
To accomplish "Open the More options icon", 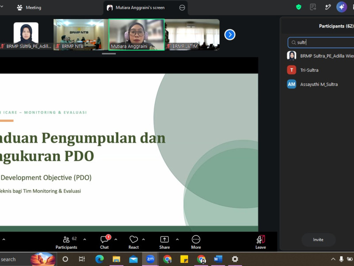I will (196, 239).
